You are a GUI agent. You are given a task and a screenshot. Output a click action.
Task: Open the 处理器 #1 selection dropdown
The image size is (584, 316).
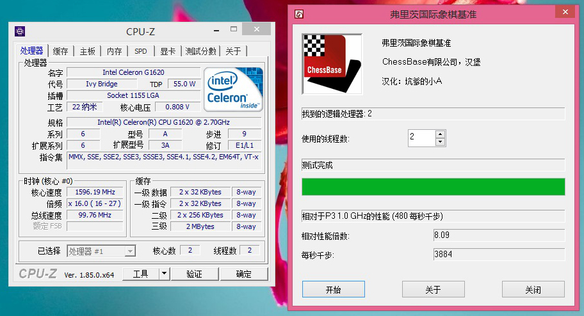click(x=101, y=251)
